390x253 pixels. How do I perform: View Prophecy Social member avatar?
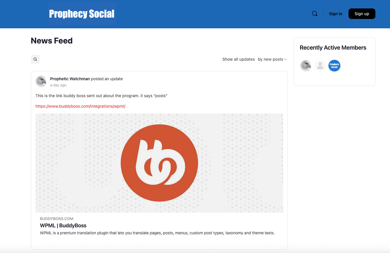[x=335, y=66]
